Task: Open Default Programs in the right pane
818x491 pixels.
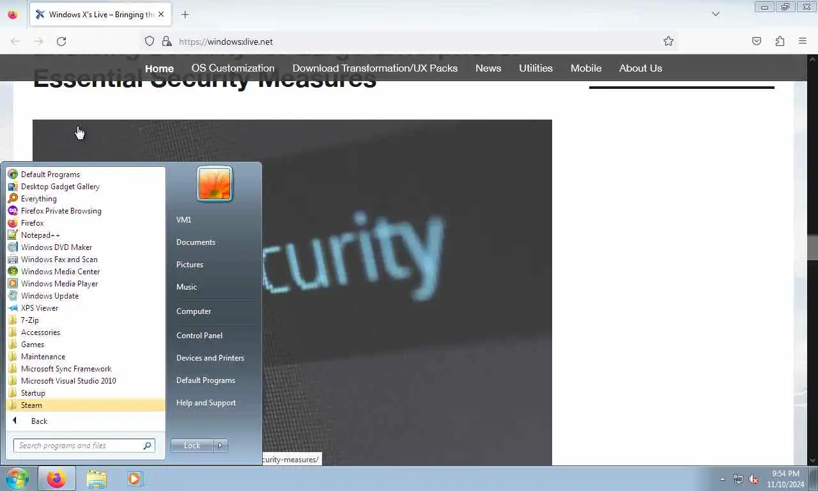Action: point(214,380)
